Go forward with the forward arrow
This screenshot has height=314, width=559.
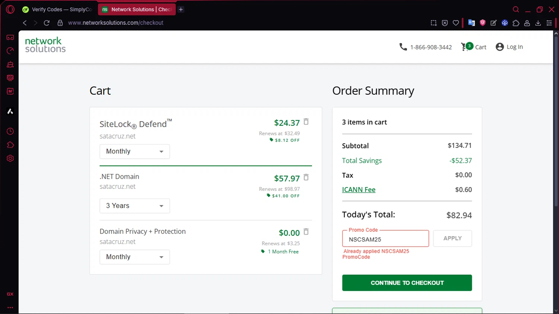tap(35, 23)
